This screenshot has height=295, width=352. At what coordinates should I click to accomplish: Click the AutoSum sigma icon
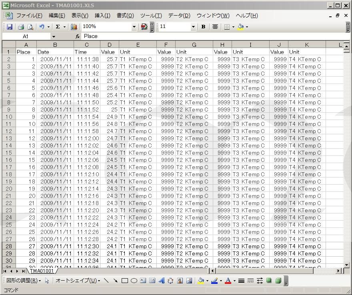click(x=58, y=27)
